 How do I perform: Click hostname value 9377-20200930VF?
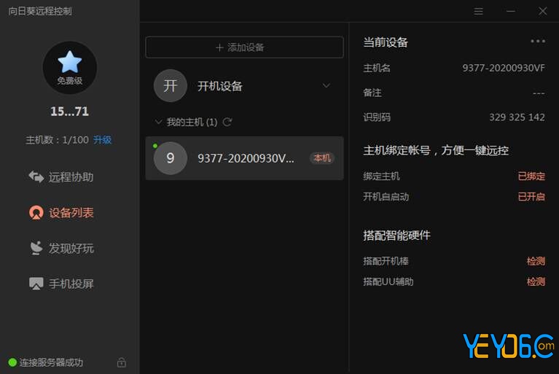click(x=504, y=68)
